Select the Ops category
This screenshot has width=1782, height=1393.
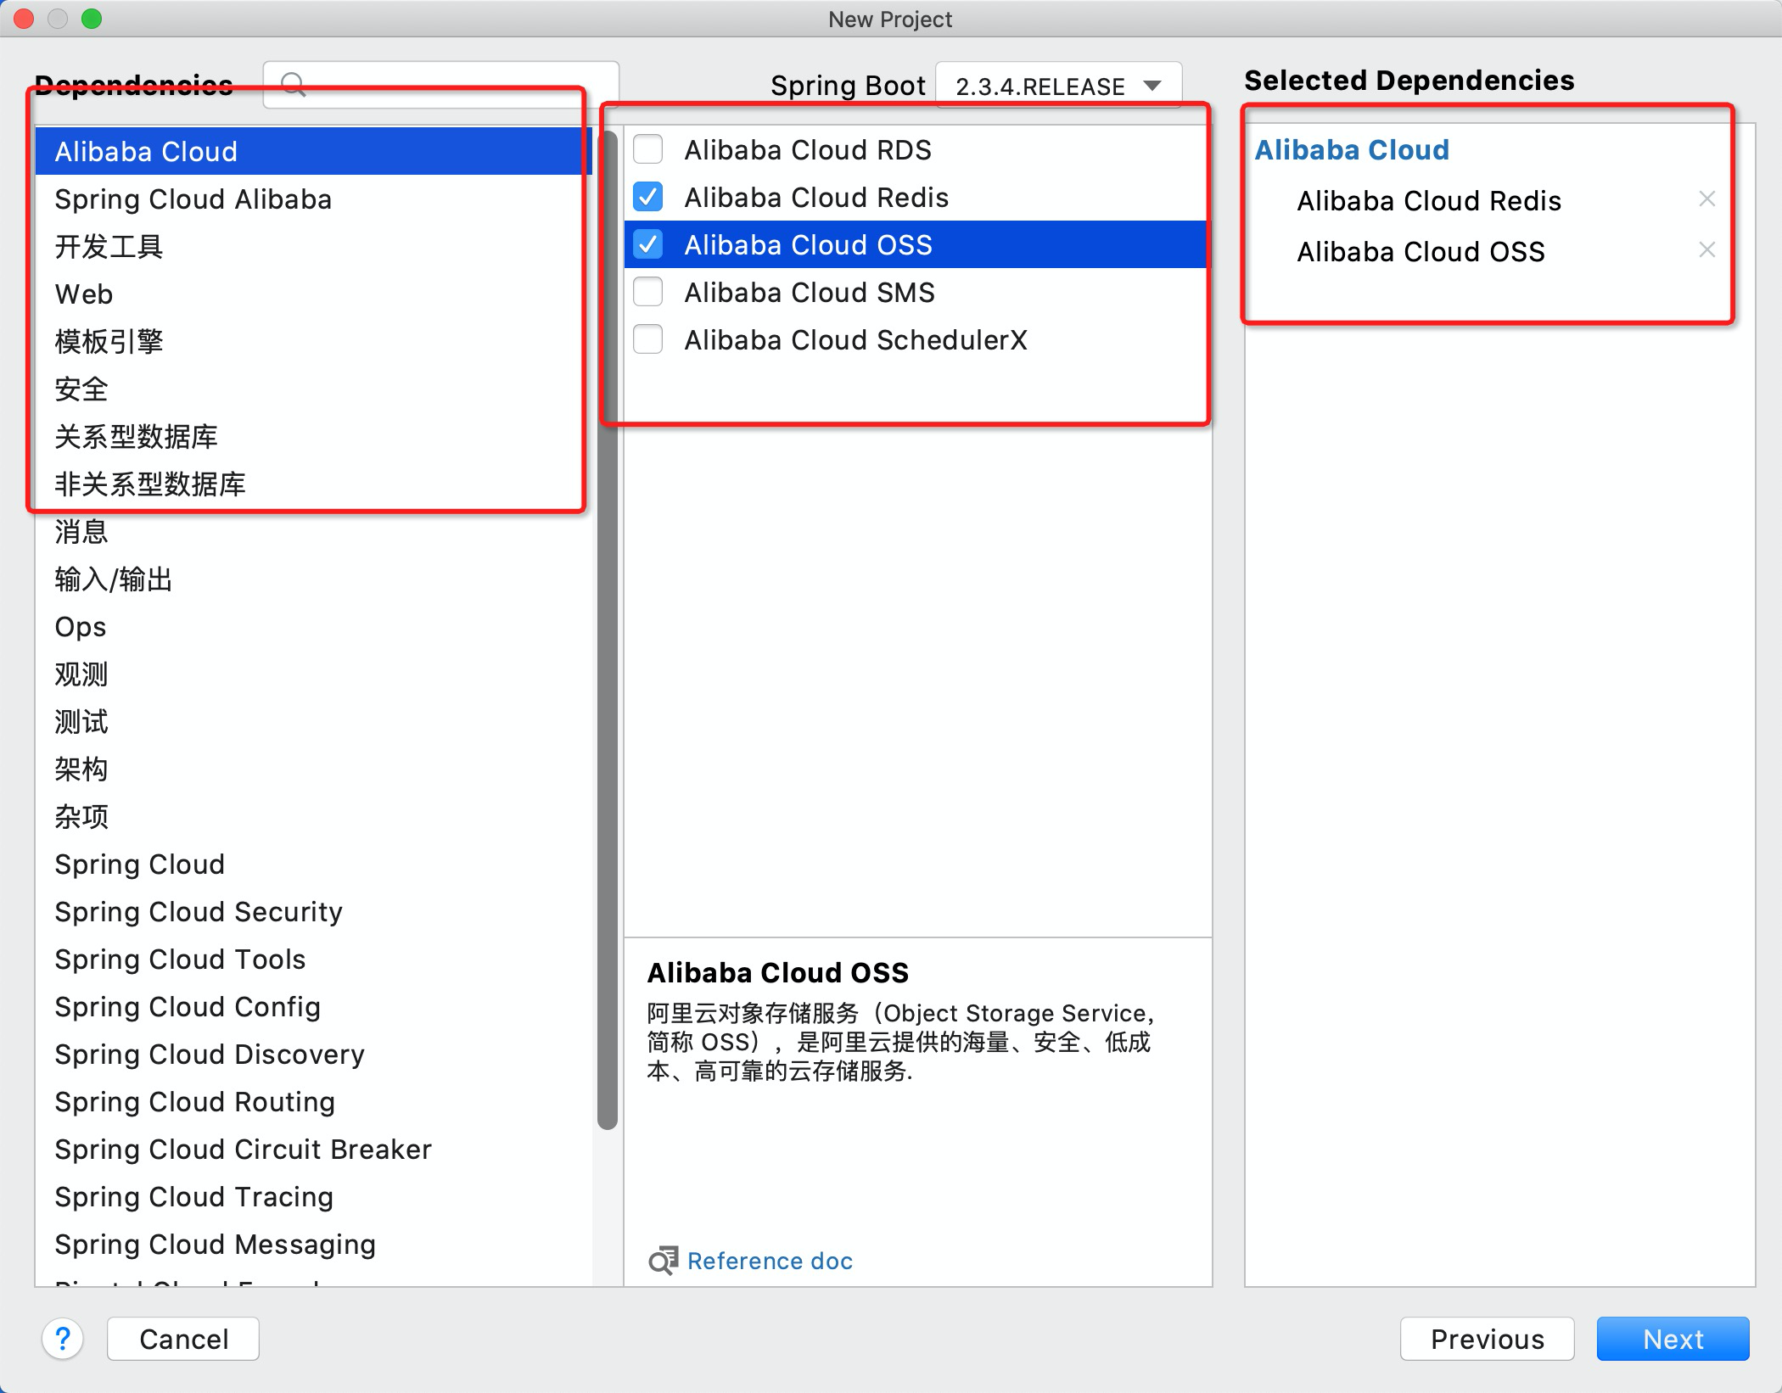pyautogui.click(x=314, y=626)
